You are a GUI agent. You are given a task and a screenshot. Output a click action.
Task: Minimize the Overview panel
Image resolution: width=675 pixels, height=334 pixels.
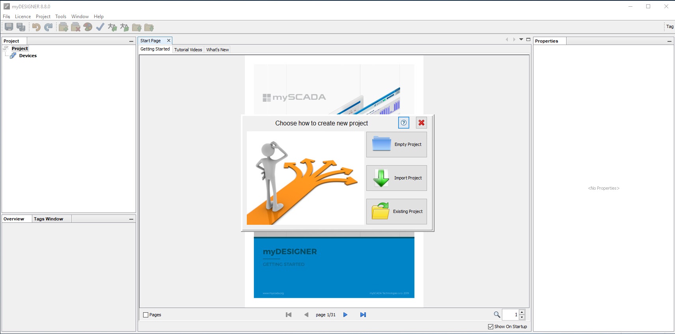coord(131,219)
